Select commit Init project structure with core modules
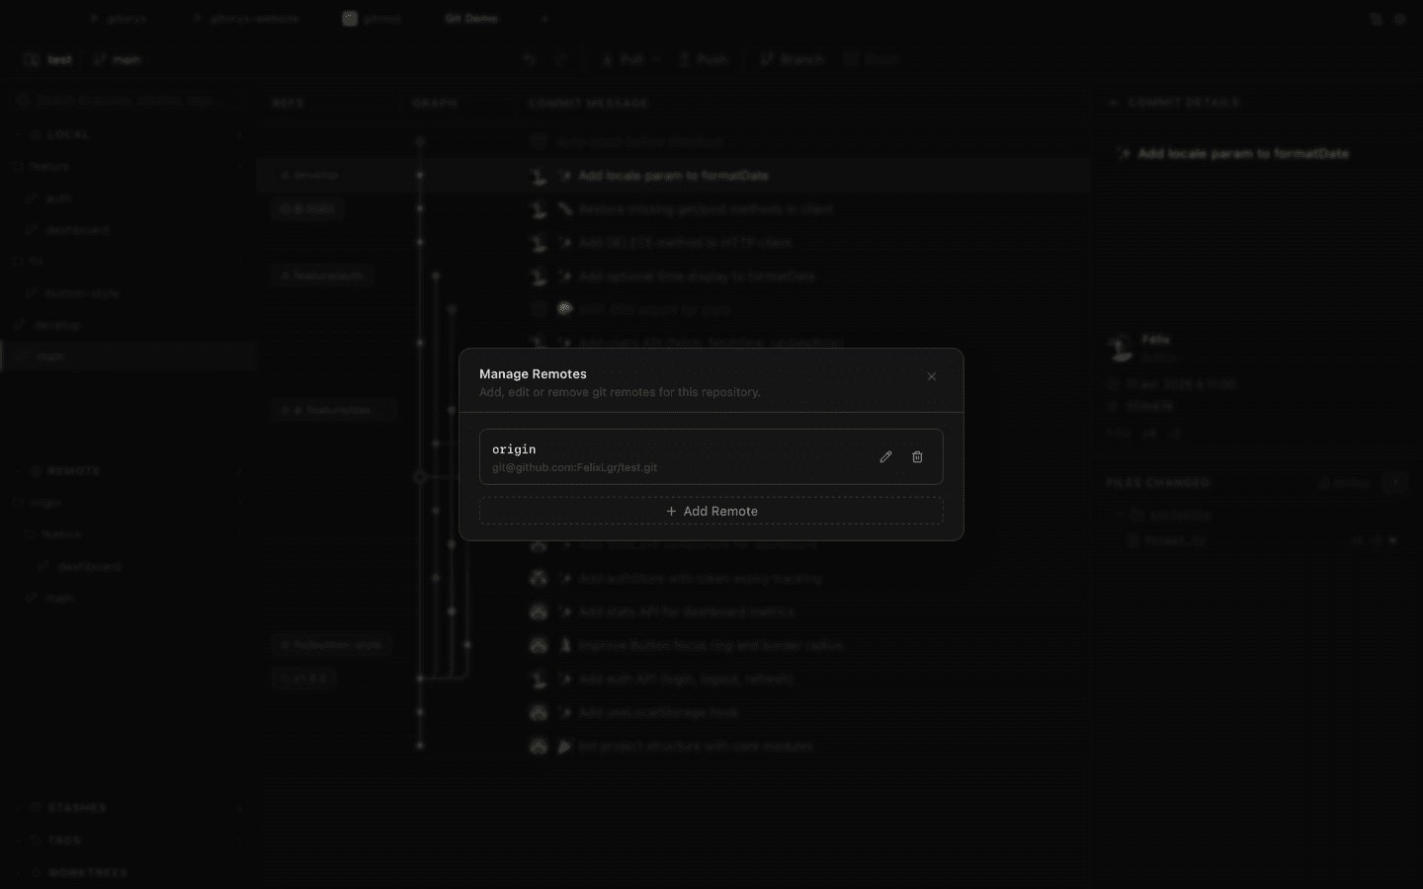1423x889 pixels. click(x=696, y=746)
